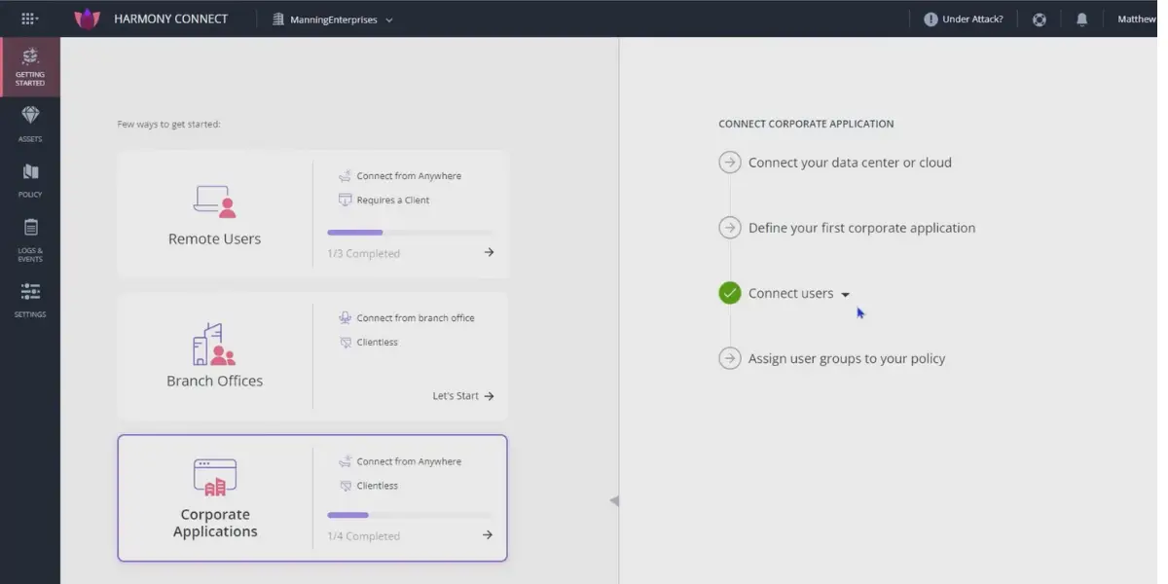Click the Corporate Applications window icon
Viewport: 1168px width, 584px height.
(215, 478)
